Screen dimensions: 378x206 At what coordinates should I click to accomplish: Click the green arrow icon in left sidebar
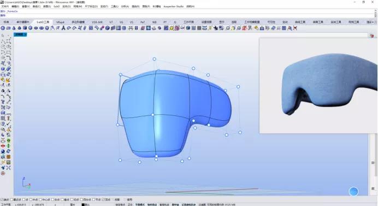click(8, 146)
